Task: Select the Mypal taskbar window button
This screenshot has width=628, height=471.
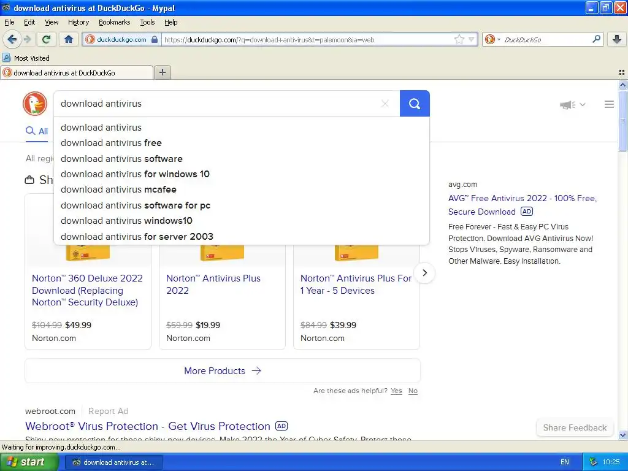Action: coord(113,462)
